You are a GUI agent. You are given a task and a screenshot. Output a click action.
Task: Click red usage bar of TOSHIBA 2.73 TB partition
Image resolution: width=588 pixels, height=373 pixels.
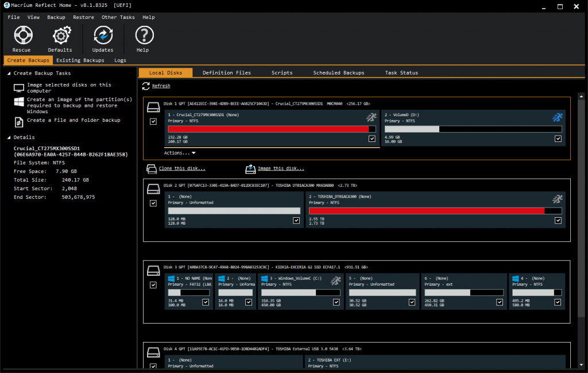[435, 211]
